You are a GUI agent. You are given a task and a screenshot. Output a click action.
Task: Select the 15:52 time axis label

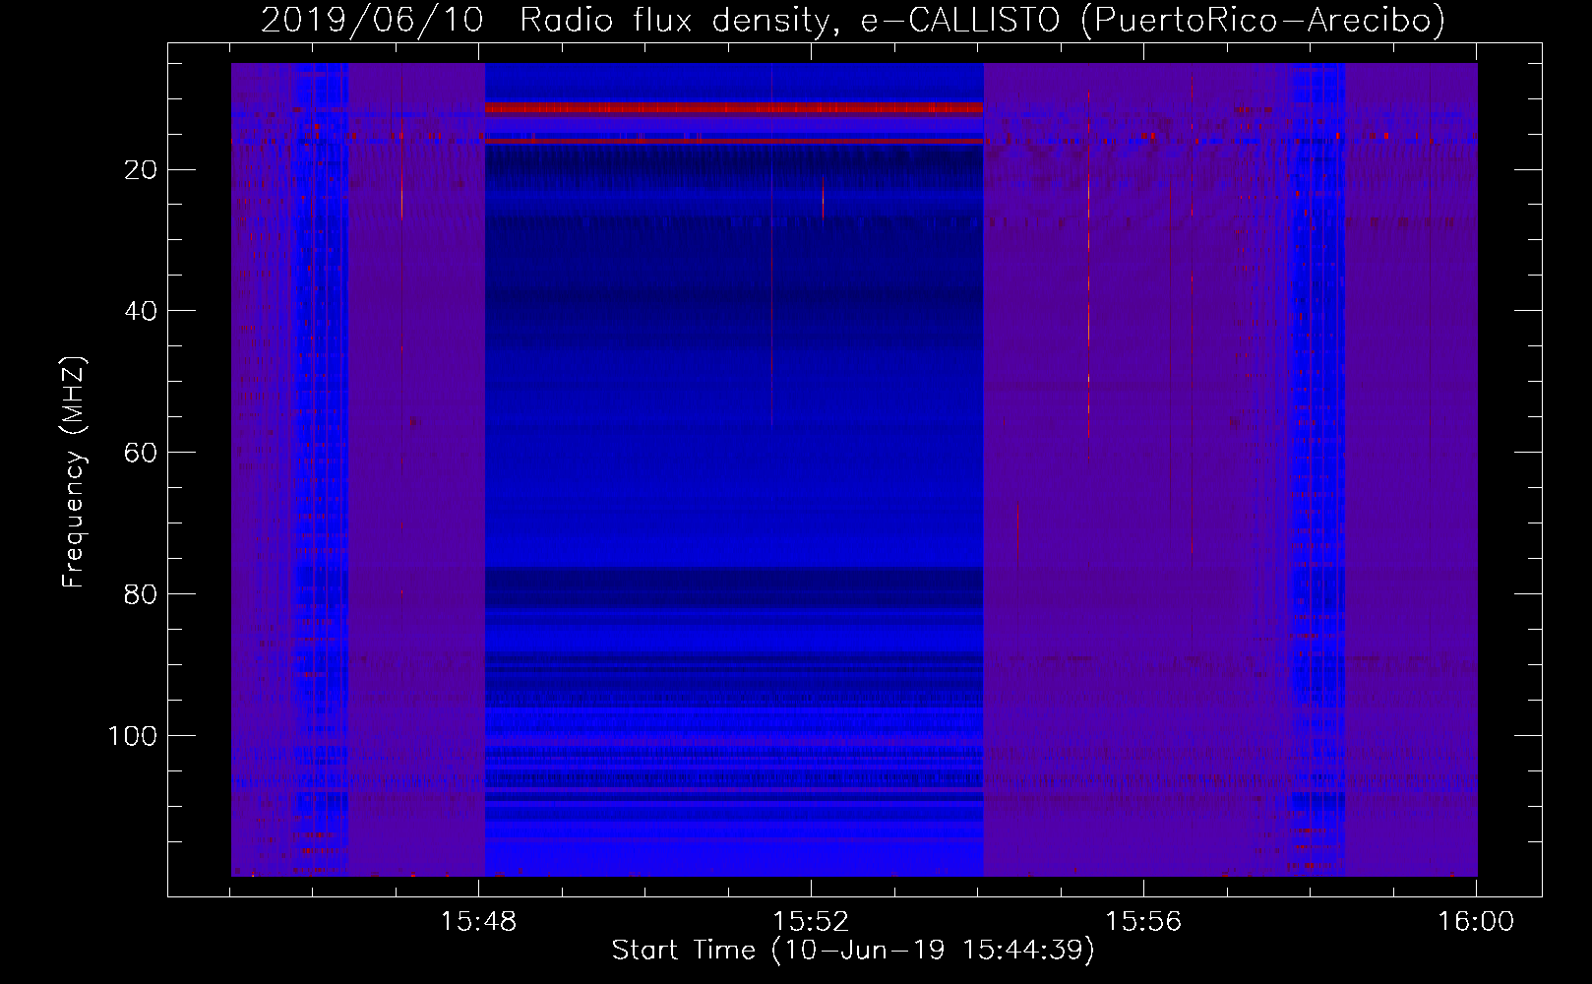point(811,922)
